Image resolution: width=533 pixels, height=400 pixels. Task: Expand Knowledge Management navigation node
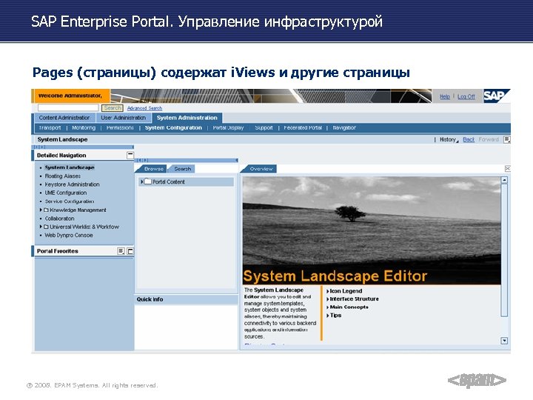[41, 210]
